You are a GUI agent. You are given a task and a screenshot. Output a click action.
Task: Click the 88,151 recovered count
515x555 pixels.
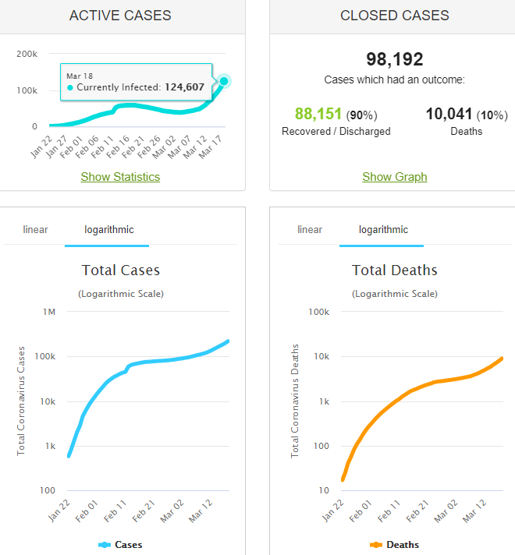pos(318,115)
